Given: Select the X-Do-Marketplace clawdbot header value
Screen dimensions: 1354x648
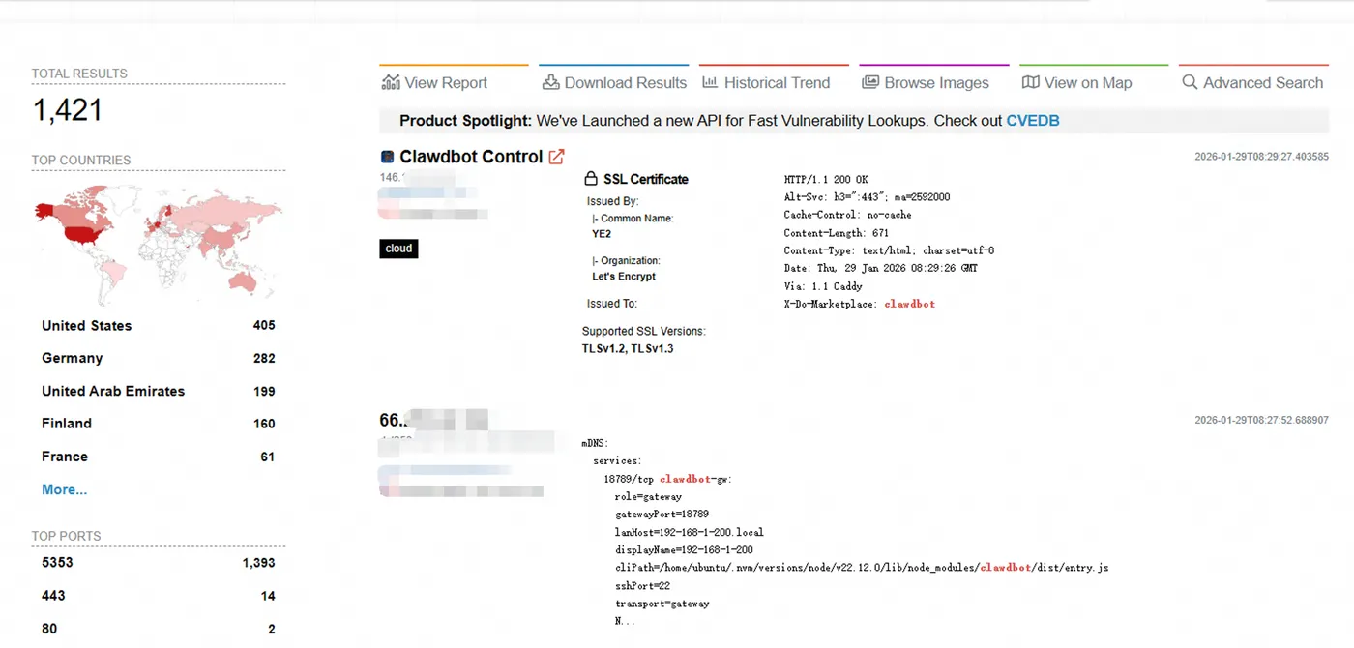Looking at the screenshot, I should pyautogui.click(x=910, y=304).
